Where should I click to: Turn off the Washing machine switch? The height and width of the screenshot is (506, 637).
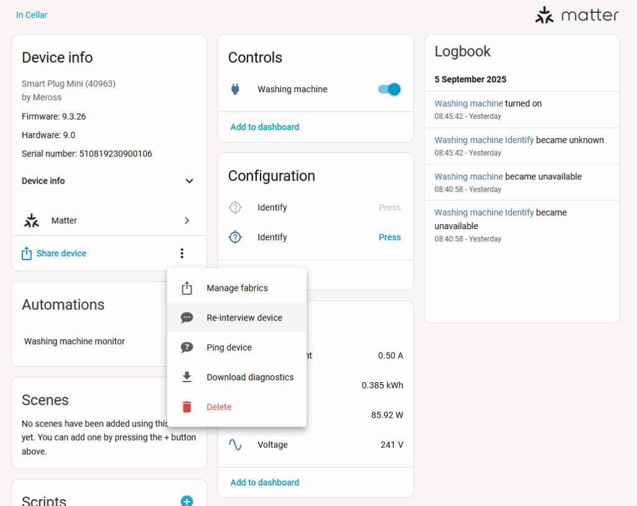388,89
